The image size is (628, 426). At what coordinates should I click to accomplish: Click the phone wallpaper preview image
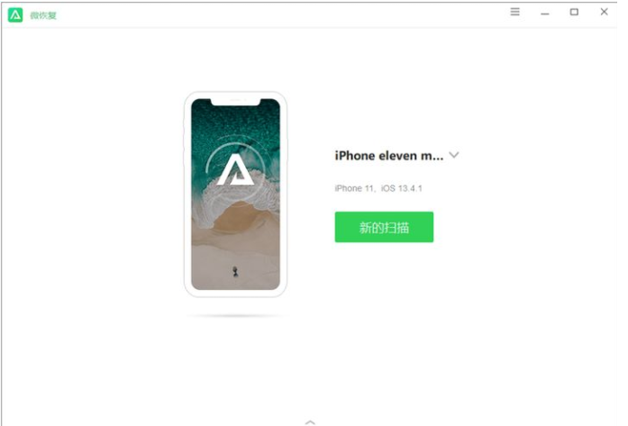235,195
